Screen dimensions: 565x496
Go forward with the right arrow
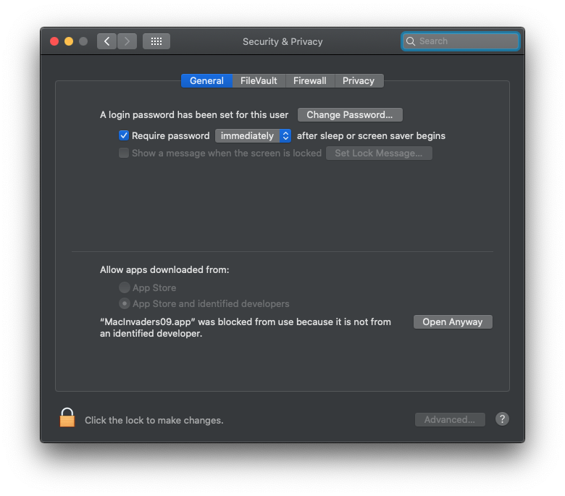point(127,41)
